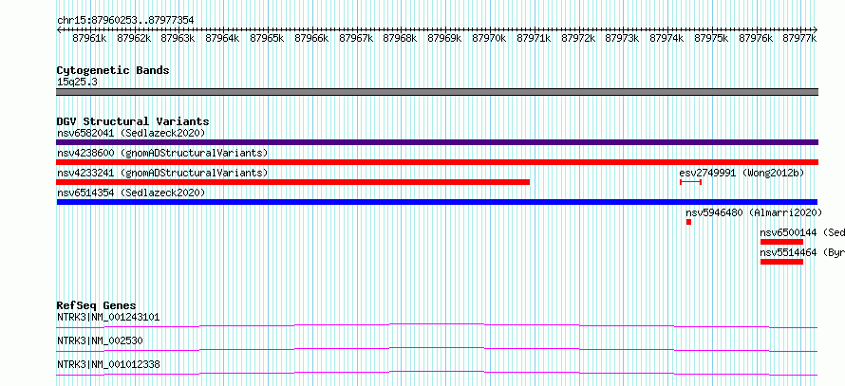Click the red nsv4233241 variant bar
845x386 pixels.
coord(292,182)
